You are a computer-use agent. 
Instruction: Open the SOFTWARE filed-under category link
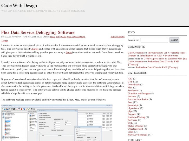click(x=61, y=37)
